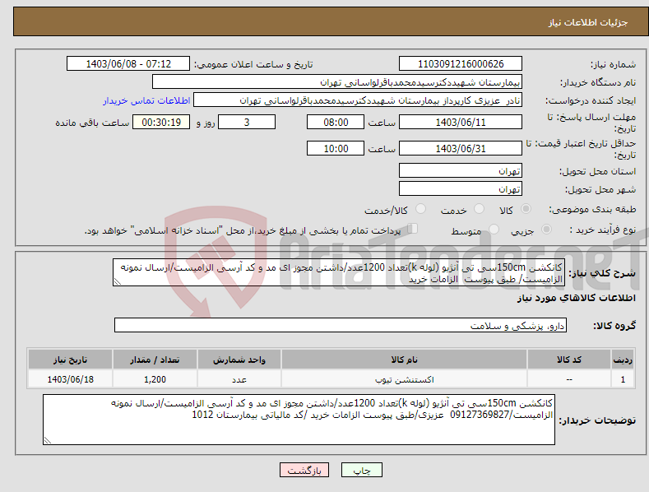The height and width of the screenshot is (492, 649).
Task: Click the quantity cell 1,200
Action: pyautogui.click(x=155, y=379)
